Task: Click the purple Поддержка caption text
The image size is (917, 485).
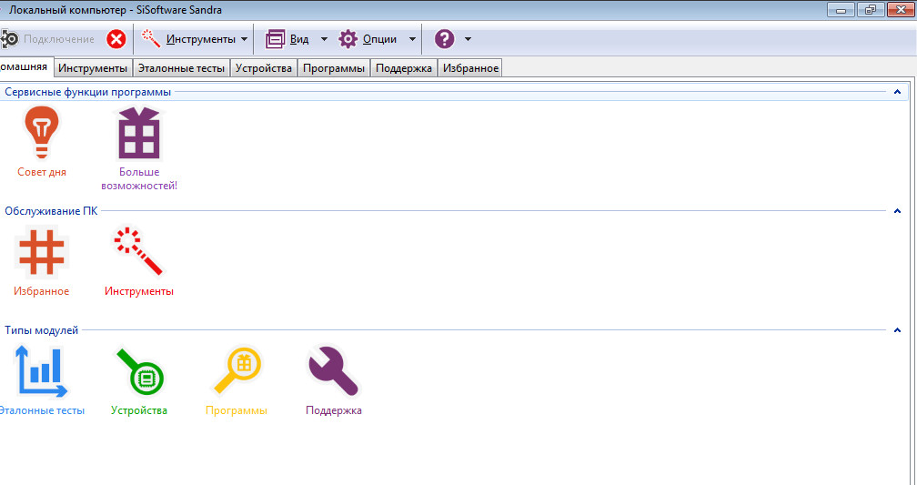Action: [334, 410]
